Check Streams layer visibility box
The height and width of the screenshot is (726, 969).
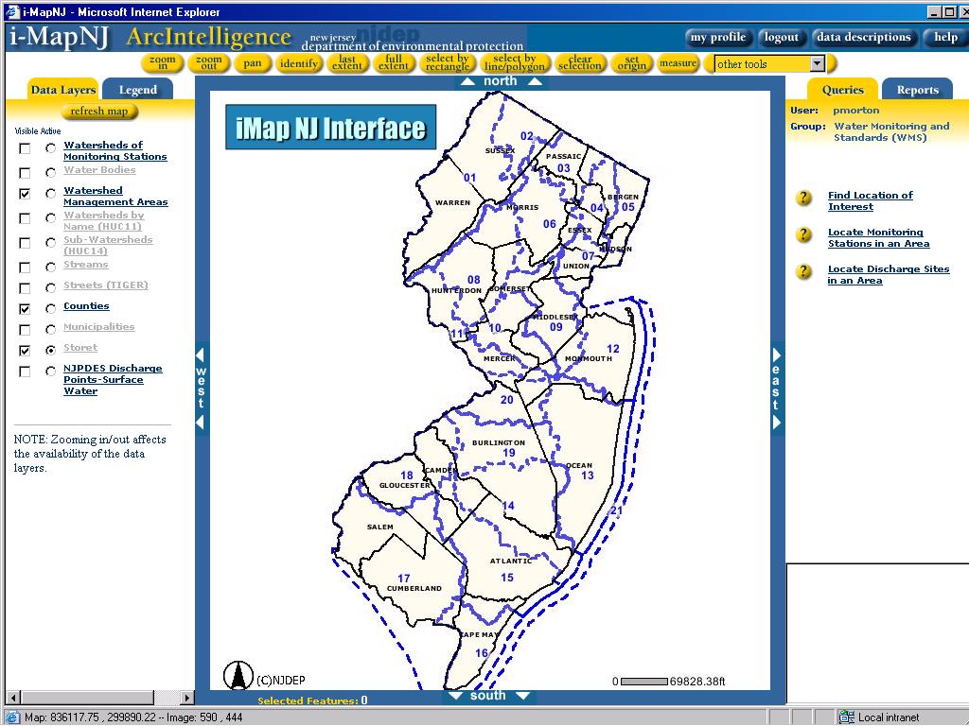pyautogui.click(x=25, y=268)
